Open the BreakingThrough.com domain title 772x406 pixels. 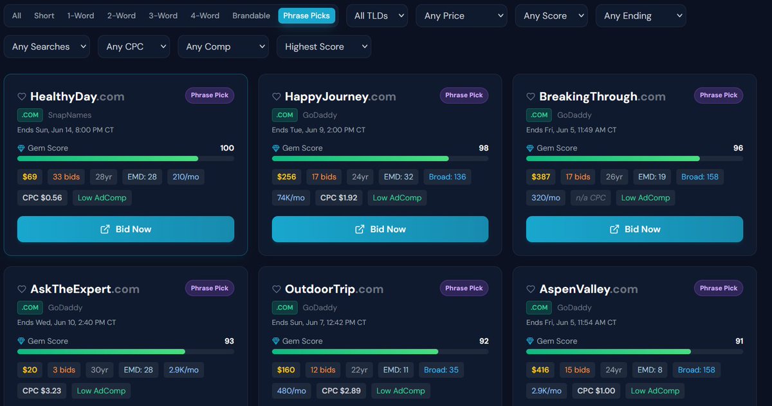(x=602, y=97)
